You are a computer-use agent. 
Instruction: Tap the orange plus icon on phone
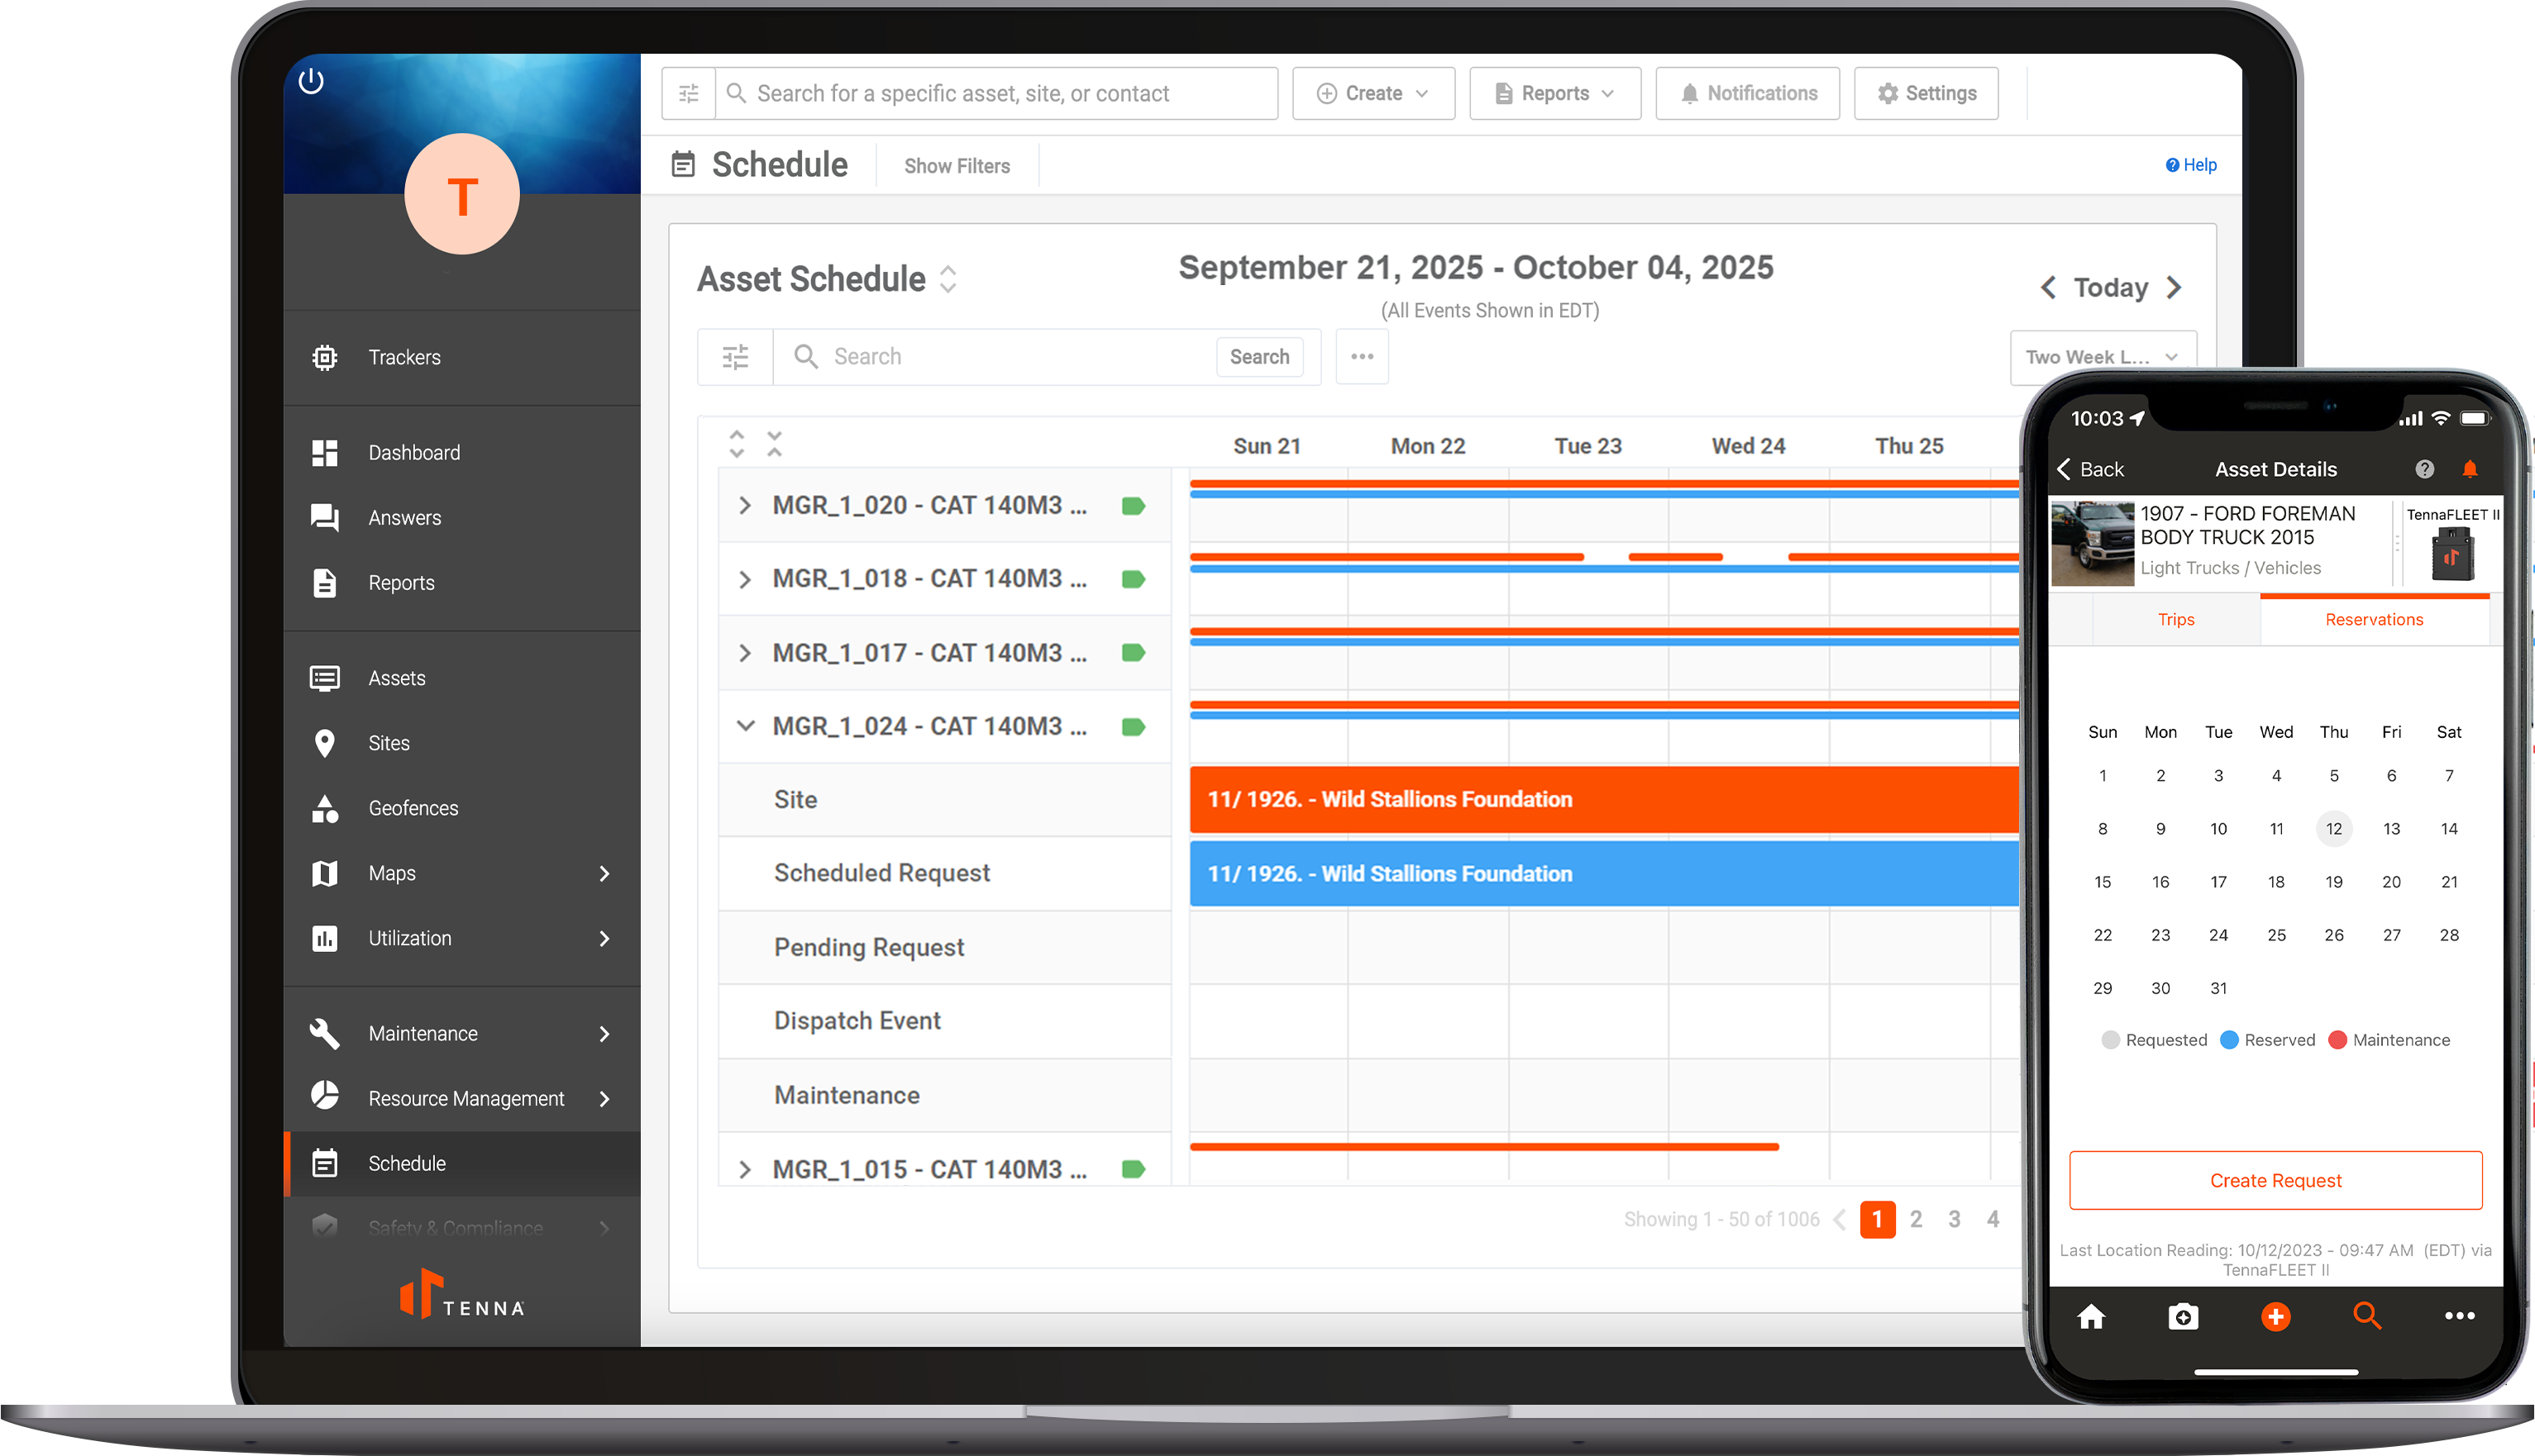pos(2275,1316)
